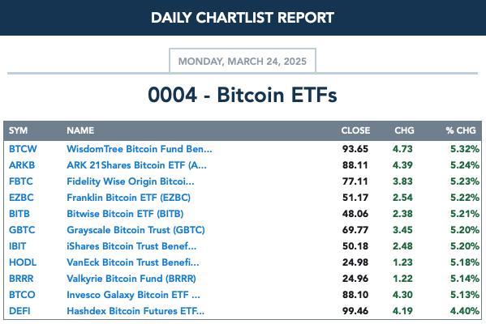
Task: Open the BTCW symbol link
Action: (x=23, y=149)
